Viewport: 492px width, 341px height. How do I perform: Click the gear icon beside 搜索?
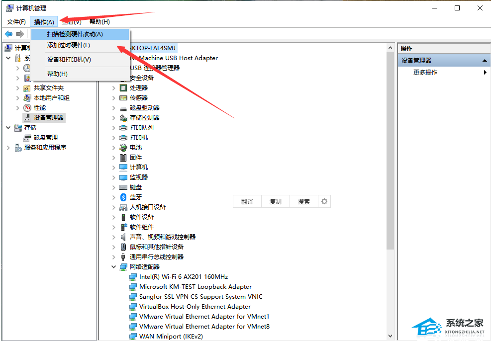[x=324, y=201]
